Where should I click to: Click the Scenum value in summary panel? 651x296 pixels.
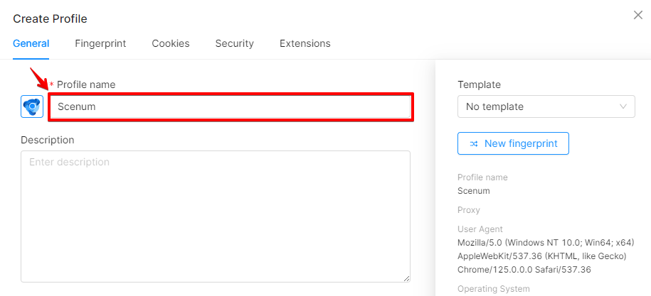pyautogui.click(x=474, y=191)
